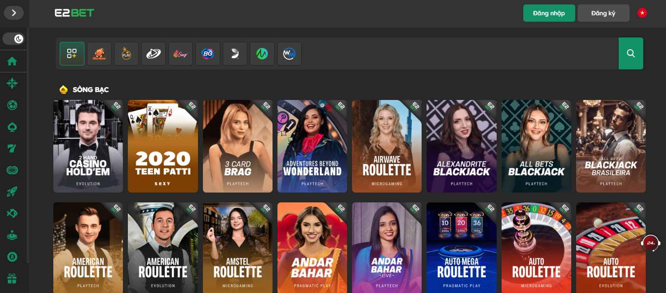Filter games by BG provider logo
Image resolution: width=666 pixels, height=293 pixels.
click(x=207, y=54)
